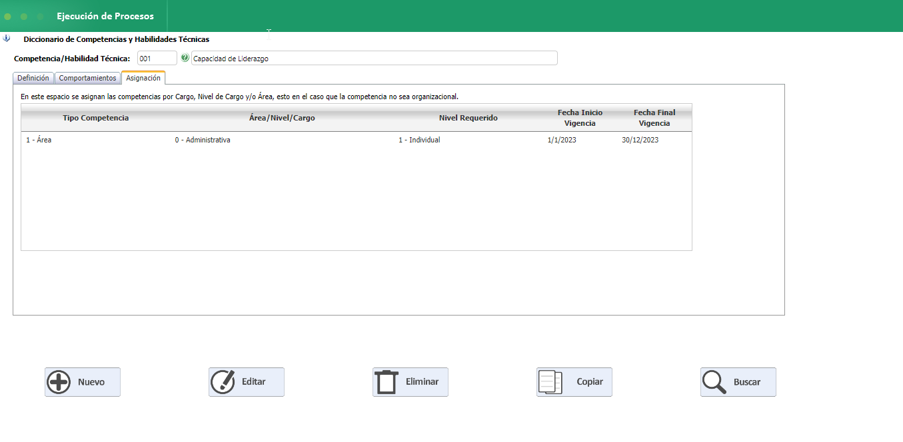Click the Tipo Competencia column header

(x=95, y=118)
